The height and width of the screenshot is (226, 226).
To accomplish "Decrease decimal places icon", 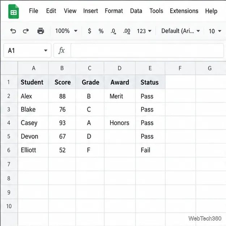I will (113, 31).
